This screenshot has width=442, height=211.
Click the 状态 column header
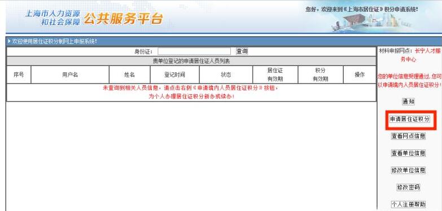pyautogui.click(x=226, y=74)
